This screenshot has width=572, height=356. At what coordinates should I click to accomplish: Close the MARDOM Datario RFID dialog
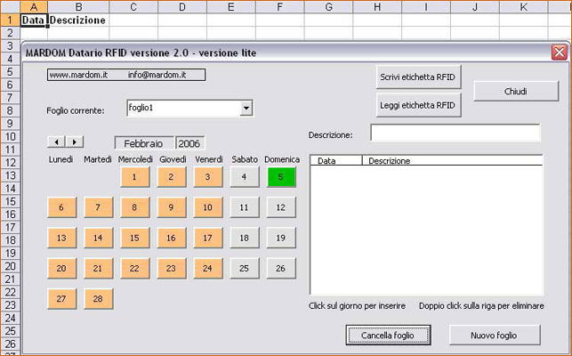pyautogui.click(x=559, y=53)
